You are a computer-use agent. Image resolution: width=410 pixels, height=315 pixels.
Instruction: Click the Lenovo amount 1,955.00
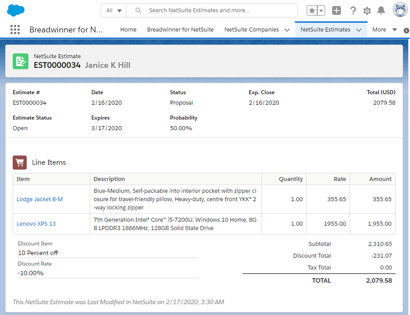pos(379,224)
